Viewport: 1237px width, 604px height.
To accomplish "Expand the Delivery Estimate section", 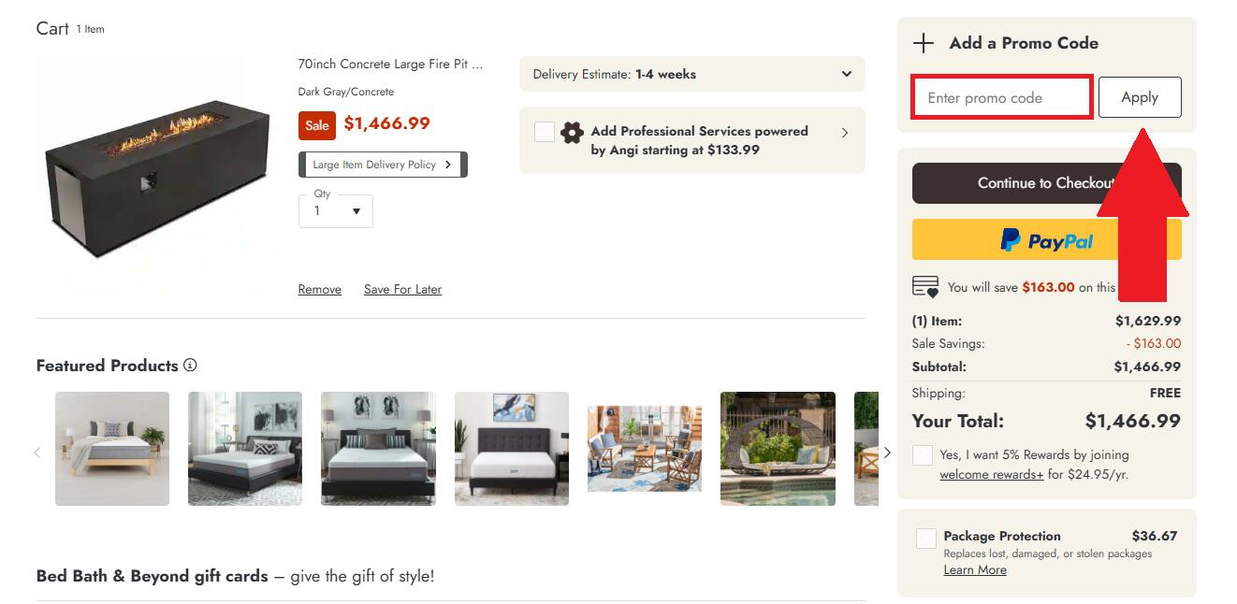I will point(845,74).
